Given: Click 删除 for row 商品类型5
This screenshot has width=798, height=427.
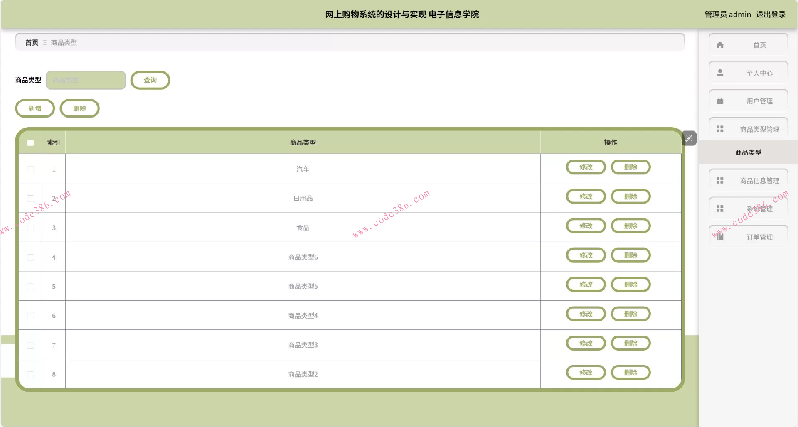Looking at the screenshot, I should 631,285.
